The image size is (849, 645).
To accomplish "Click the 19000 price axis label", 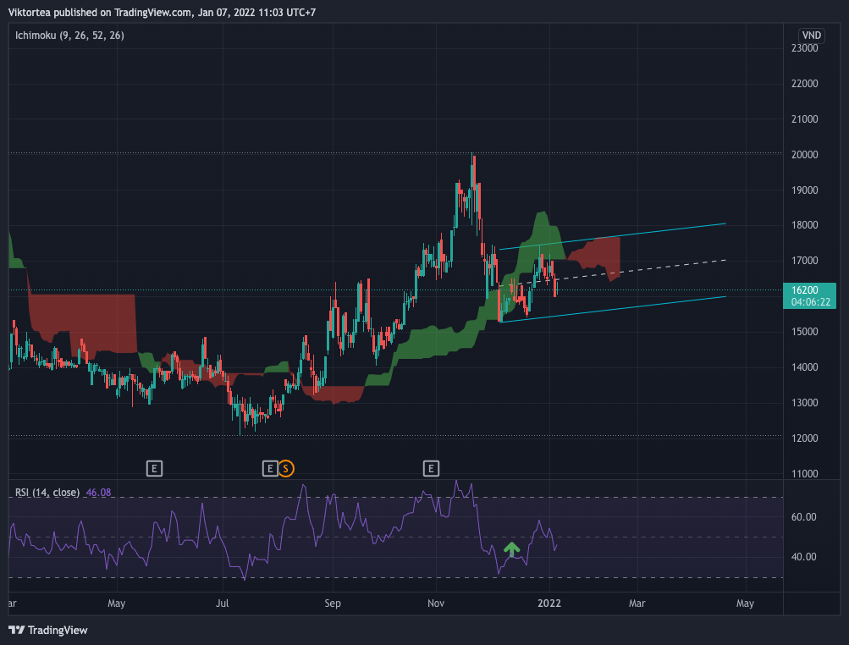I will pyautogui.click(x=805, y=190).
